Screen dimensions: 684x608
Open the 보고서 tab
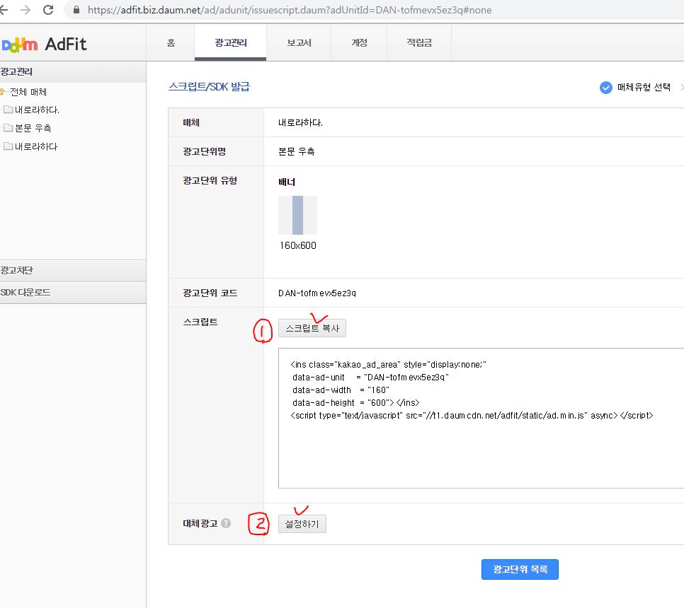(x=299, y=42)
